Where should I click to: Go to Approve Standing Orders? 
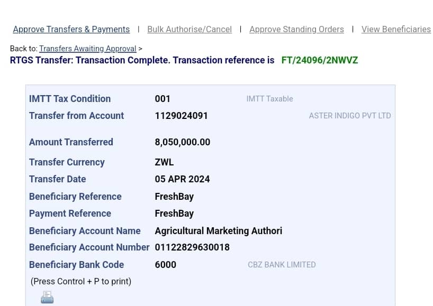[x=296, y=29]
